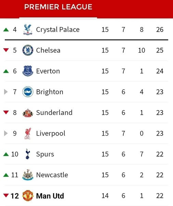This screenshot has width=173, height=206.
Task: Click the green up arrow beside Crystal Palace
Action: pyautogui.click(x=6, y=30)
